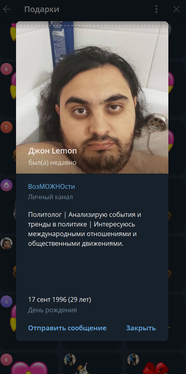Click the dashed photo indicator bar above the photo
186x374 pixels.
pos(92,25)
